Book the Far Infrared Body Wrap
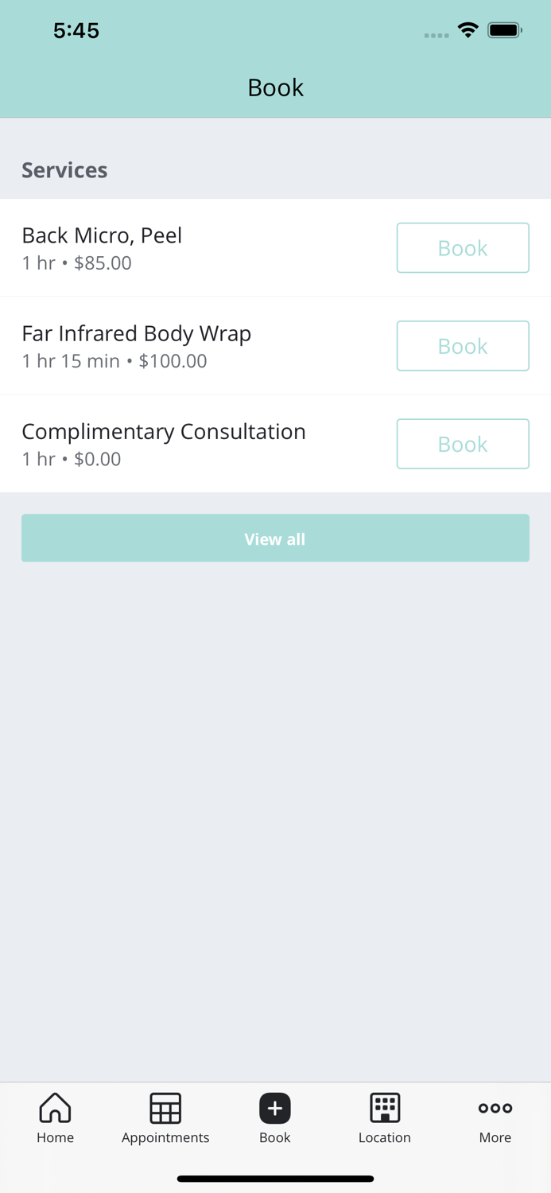The image size is (551, 1193). [463, 346]
